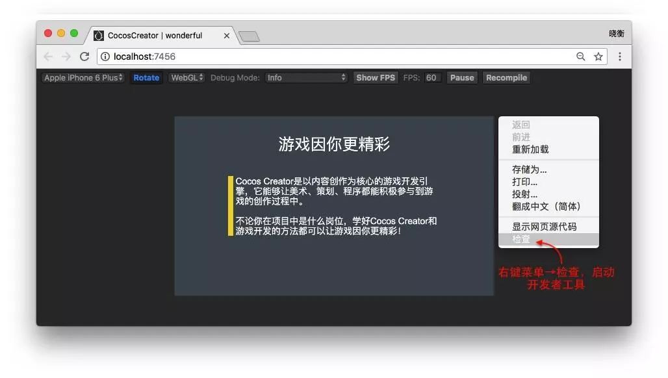Reload the page with the refresh icon
Screen dimensions: 668x378
[x=84, y=57]
